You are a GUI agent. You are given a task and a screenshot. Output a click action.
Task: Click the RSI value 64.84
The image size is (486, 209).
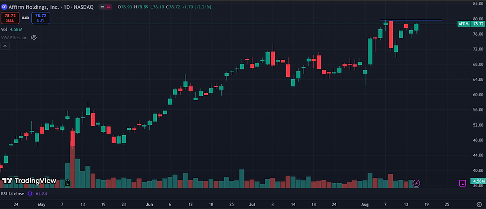pos(41,194)
